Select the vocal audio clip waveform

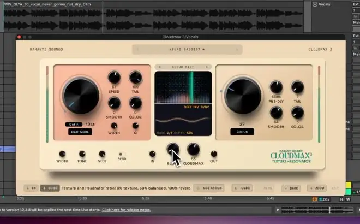[x=153, y=19]
